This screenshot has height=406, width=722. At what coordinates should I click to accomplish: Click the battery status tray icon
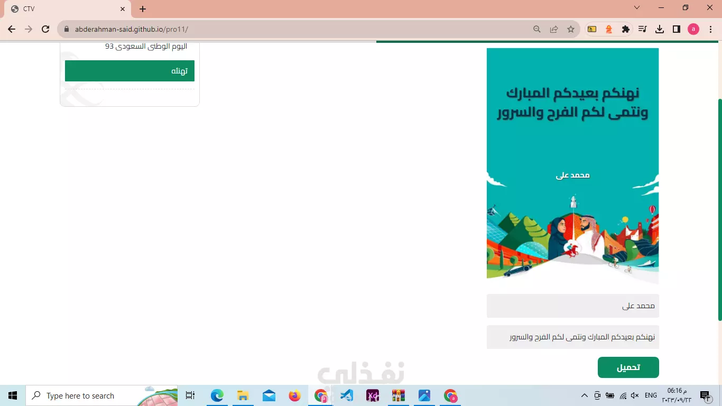click(610, 395)
